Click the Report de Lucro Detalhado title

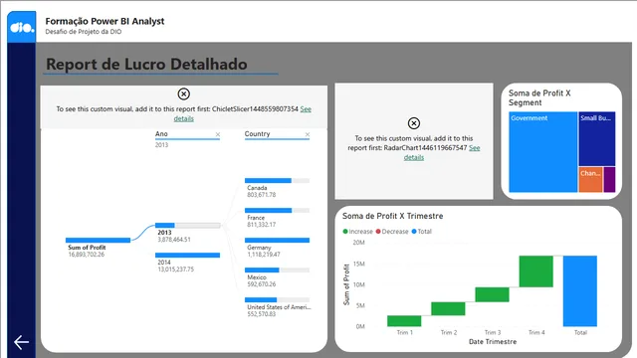pyautogui.click(x=146, y=64)
